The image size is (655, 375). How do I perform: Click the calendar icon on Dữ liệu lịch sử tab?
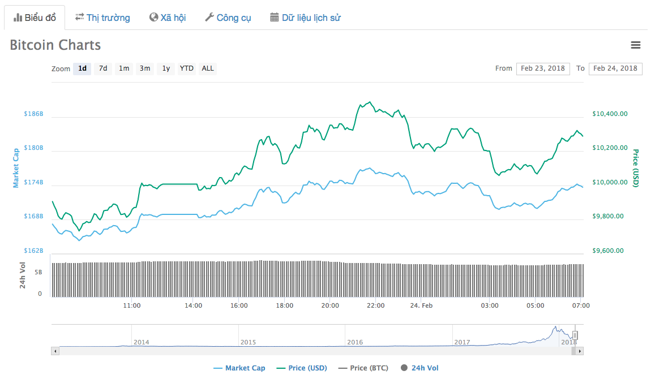tap(274, 17)
